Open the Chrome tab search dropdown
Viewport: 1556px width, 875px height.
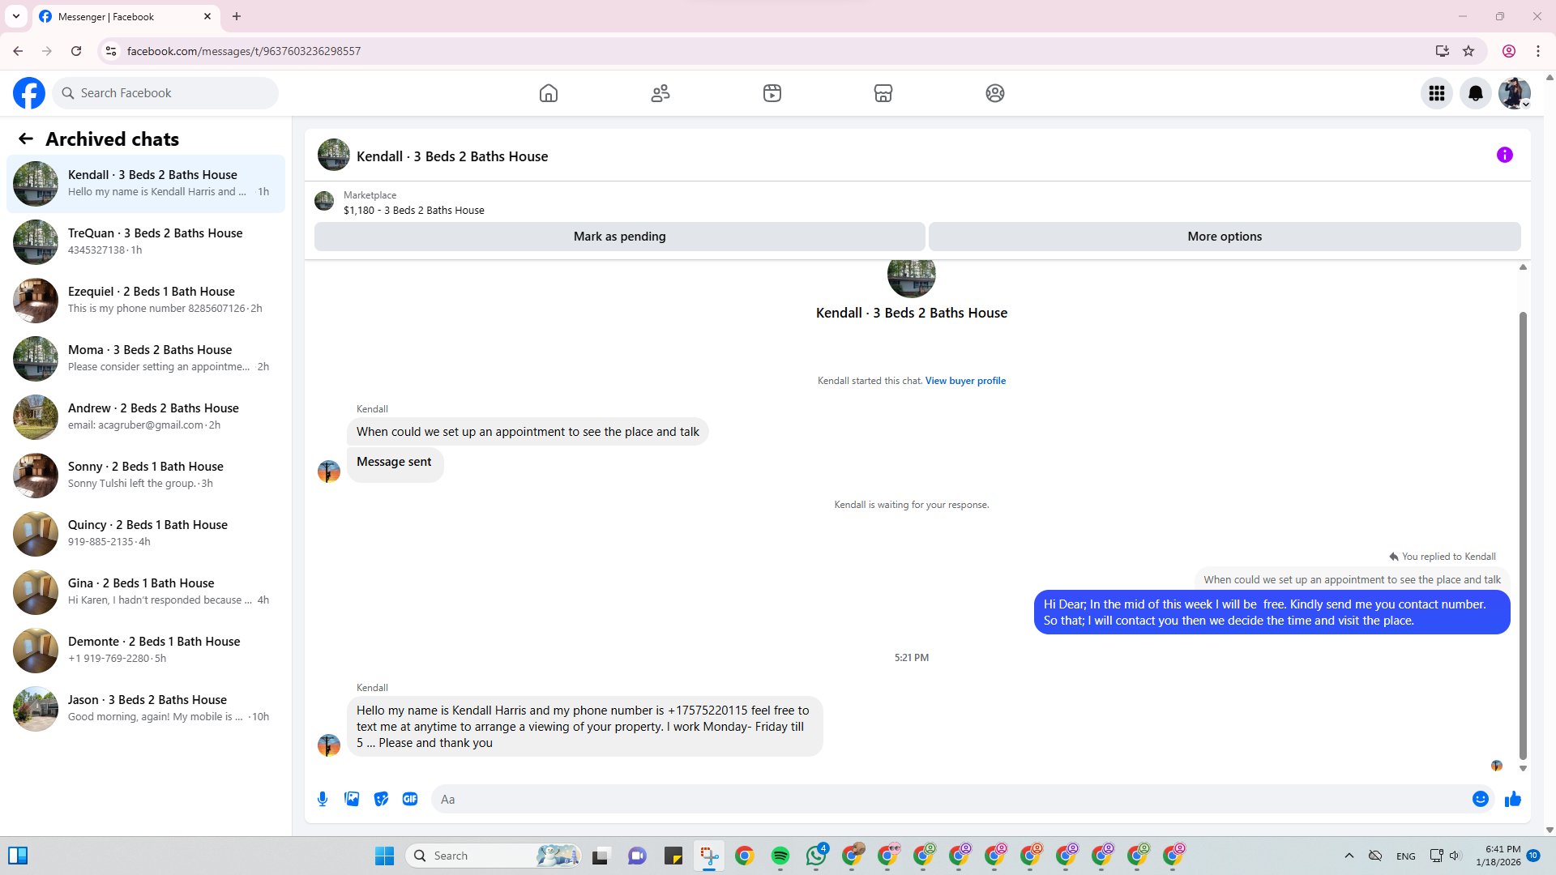tap(15, 16)
